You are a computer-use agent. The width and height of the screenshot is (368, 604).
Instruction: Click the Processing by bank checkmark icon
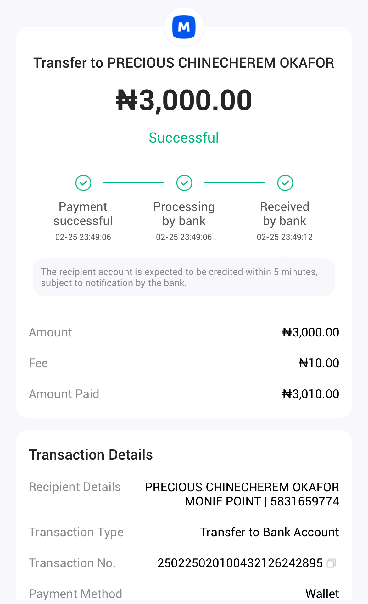[184, 183]
